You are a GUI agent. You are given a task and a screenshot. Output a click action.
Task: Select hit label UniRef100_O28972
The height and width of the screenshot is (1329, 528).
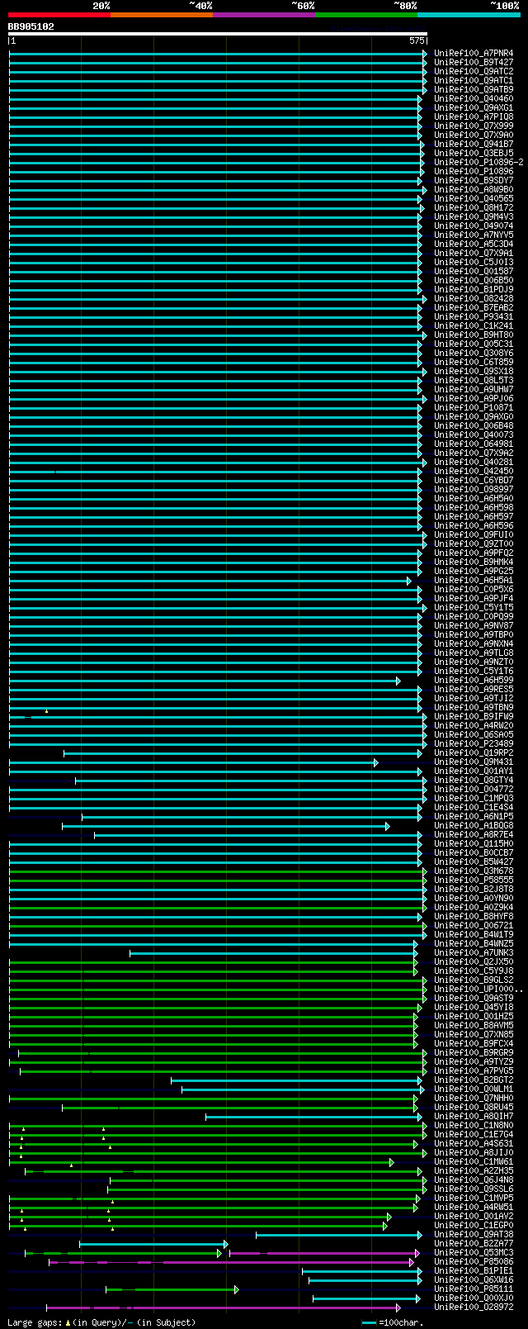[474, 1308]
